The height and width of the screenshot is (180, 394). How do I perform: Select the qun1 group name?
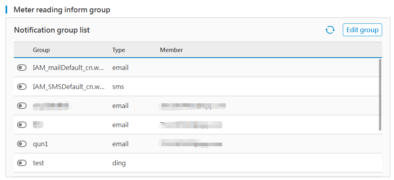click(x=40, y=144)
